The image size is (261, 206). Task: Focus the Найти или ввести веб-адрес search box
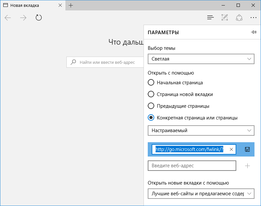105,62
